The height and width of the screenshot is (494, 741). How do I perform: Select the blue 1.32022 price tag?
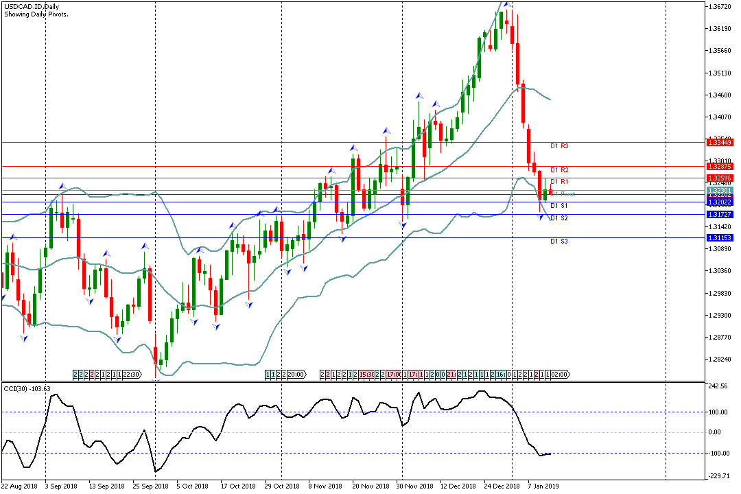click(720, 202)
